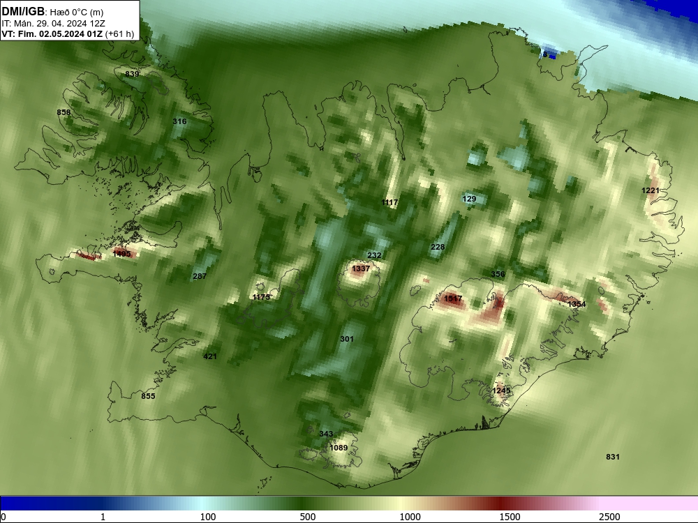Click the 858 map label
The width and height of the screenshot is (698, 523).
coord(64,112)
